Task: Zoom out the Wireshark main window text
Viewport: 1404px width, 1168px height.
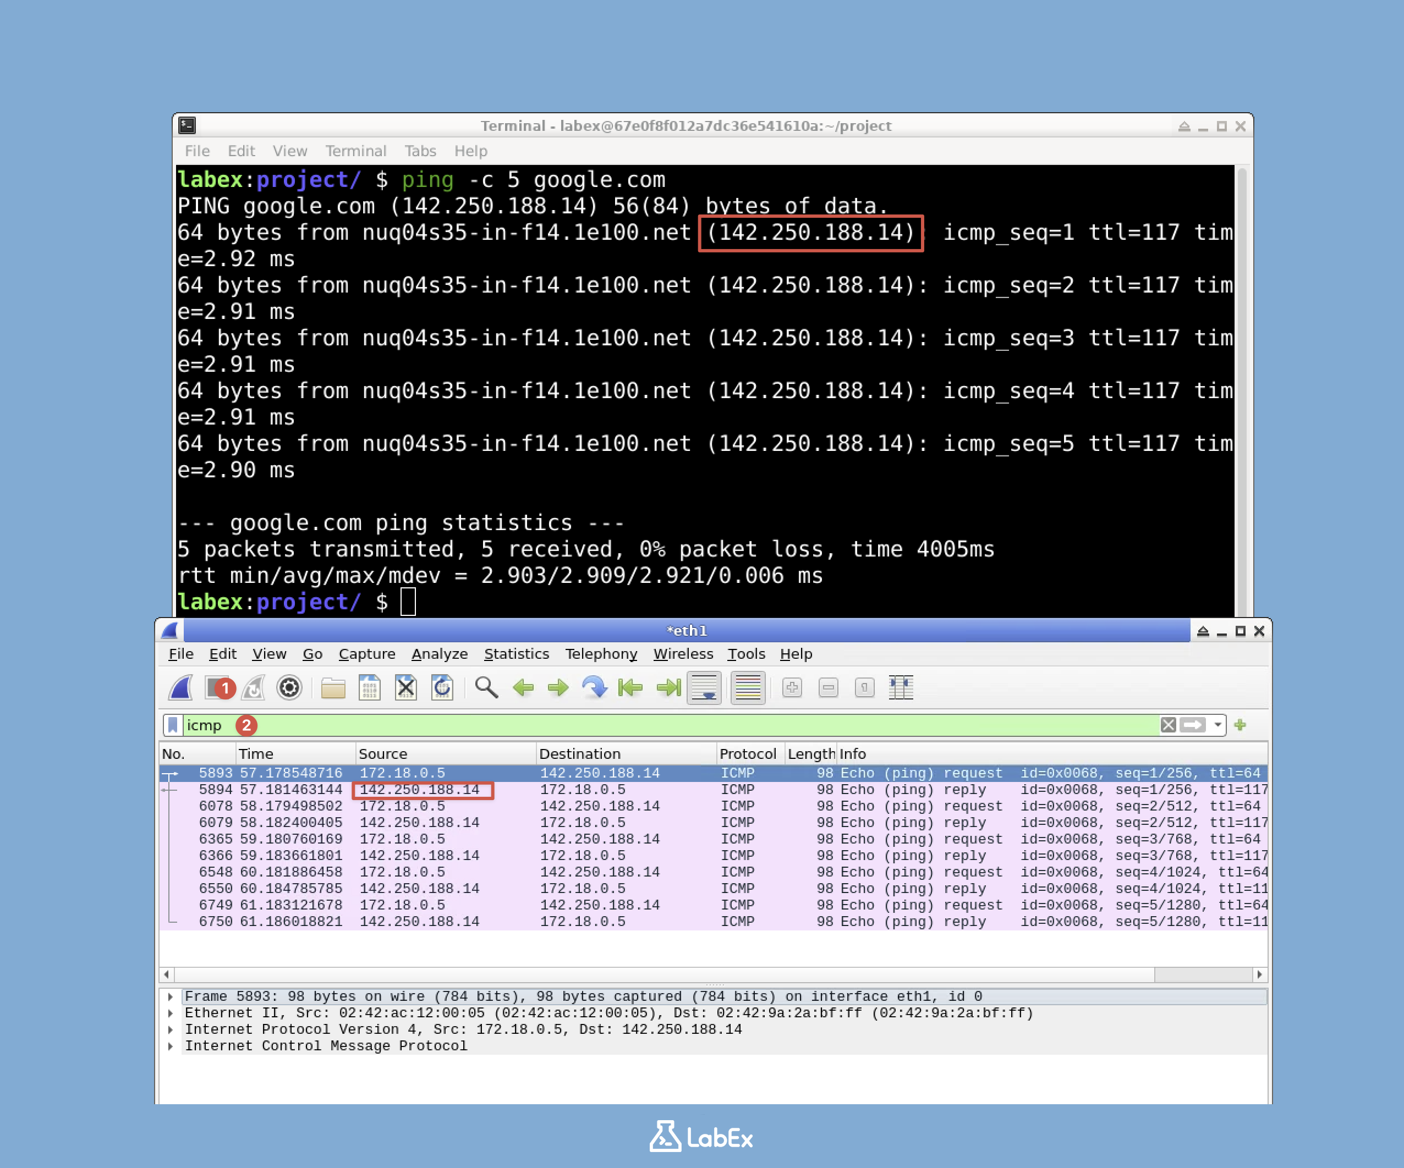Action: click(829, 687)
